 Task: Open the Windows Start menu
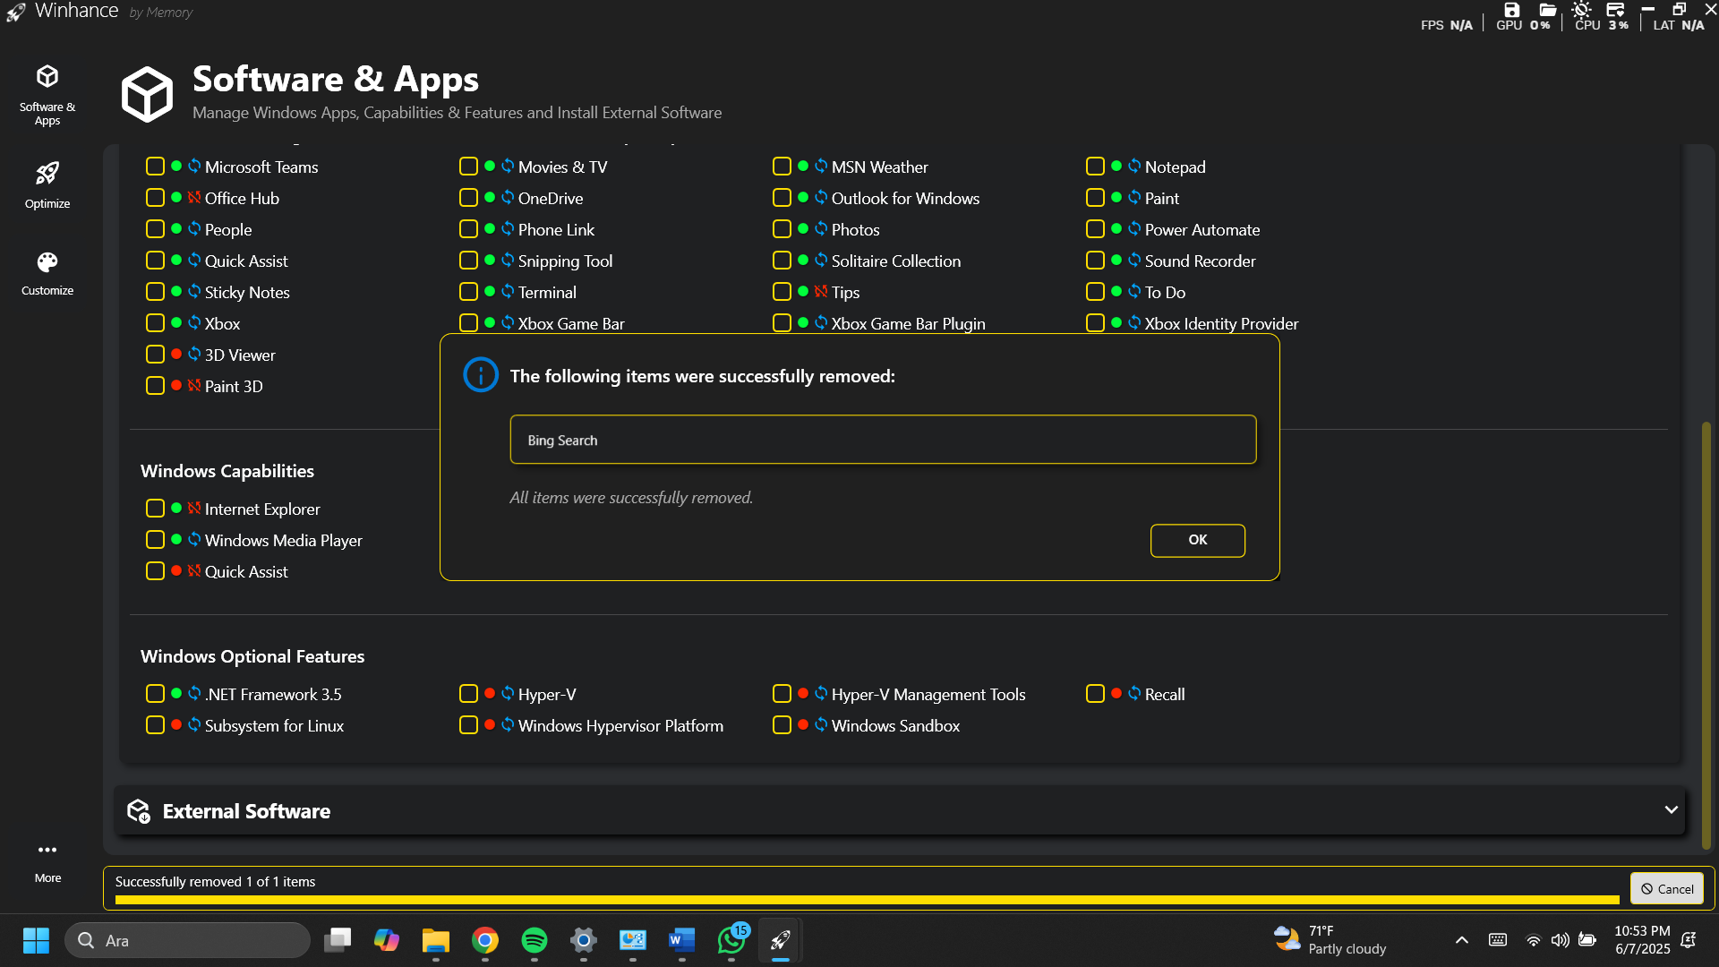pos(36,940)
